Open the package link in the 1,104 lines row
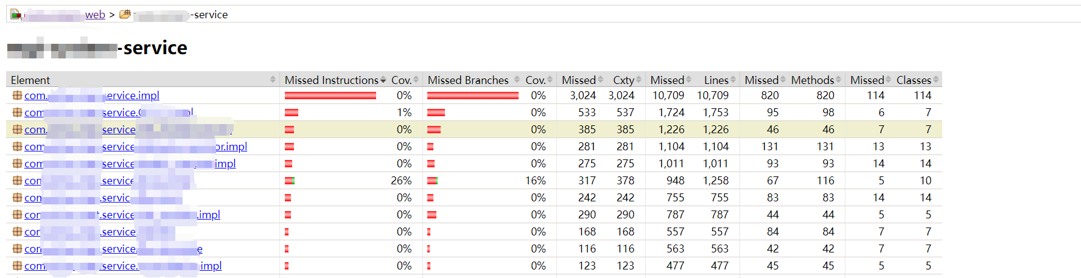This screenshot has height=278, width=1081. click(x=136, y=147)
